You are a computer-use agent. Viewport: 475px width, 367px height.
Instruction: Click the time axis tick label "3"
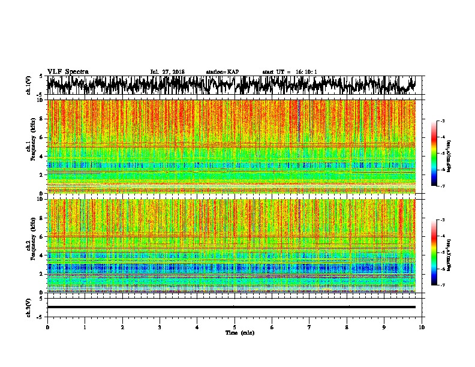160,327
